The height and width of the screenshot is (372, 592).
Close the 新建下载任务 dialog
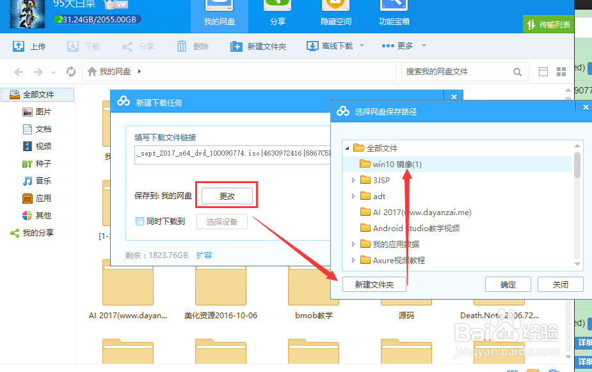454,97
